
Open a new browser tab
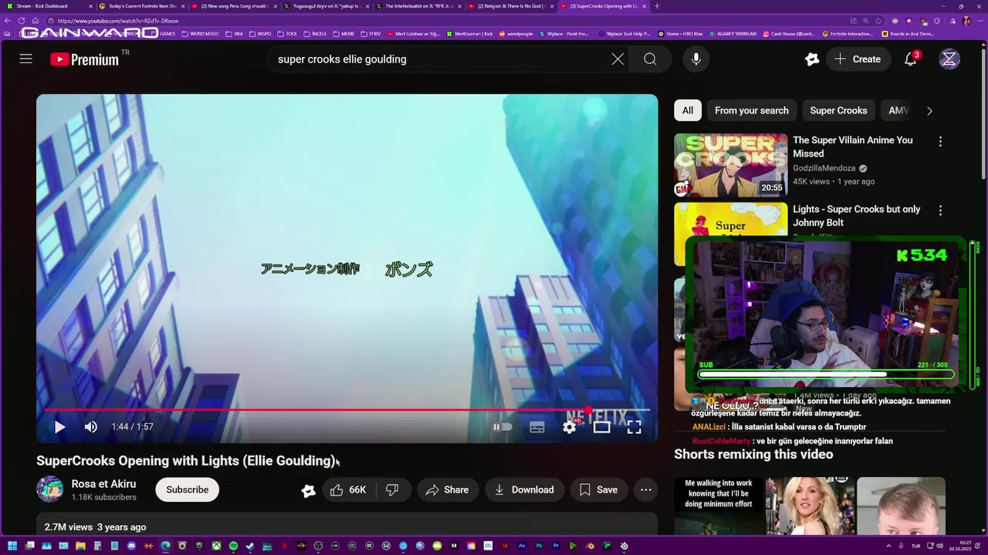coord(657,6)
